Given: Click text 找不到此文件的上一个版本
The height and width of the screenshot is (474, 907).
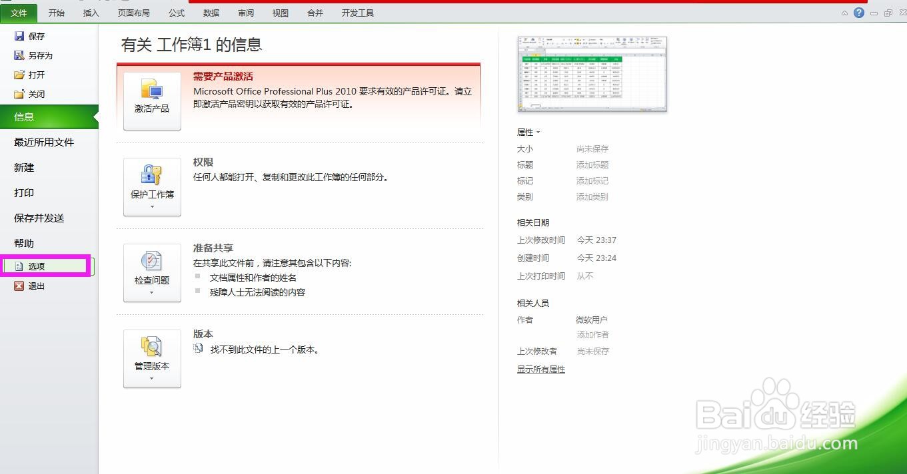Looking at the screenshot, I should [x=265, y=350].
